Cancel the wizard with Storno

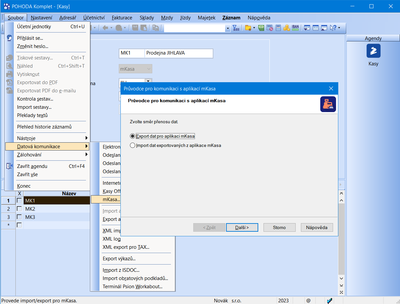pyautogui.click(x=280, y=227)
